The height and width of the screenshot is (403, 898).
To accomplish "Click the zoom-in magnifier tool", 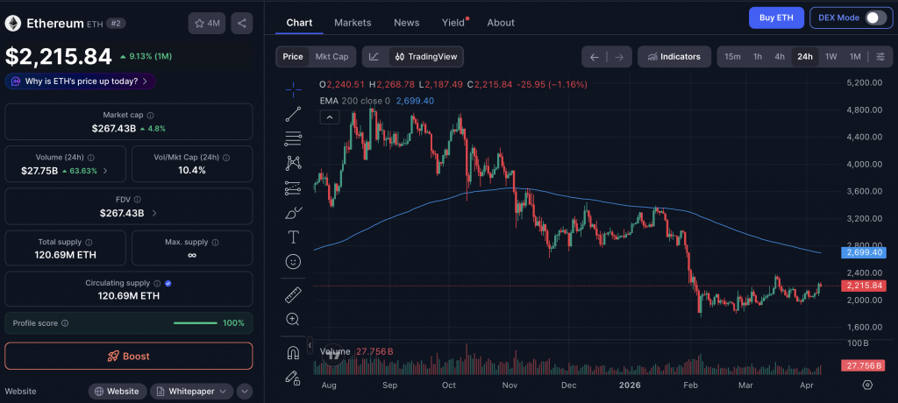I will [294, 320].
